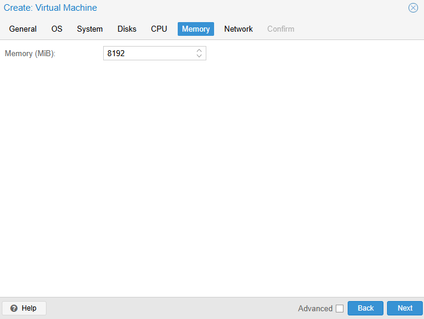The width and height of the screenshot is (424, 319).
Task: Close the Create Virtual Machine dialog
Action: [413, 8]
